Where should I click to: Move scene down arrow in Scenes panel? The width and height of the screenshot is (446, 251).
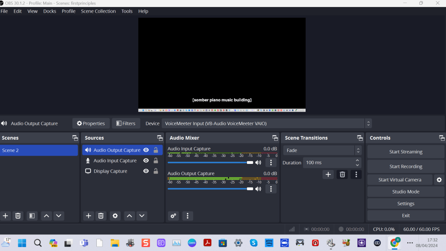point(58,216)
